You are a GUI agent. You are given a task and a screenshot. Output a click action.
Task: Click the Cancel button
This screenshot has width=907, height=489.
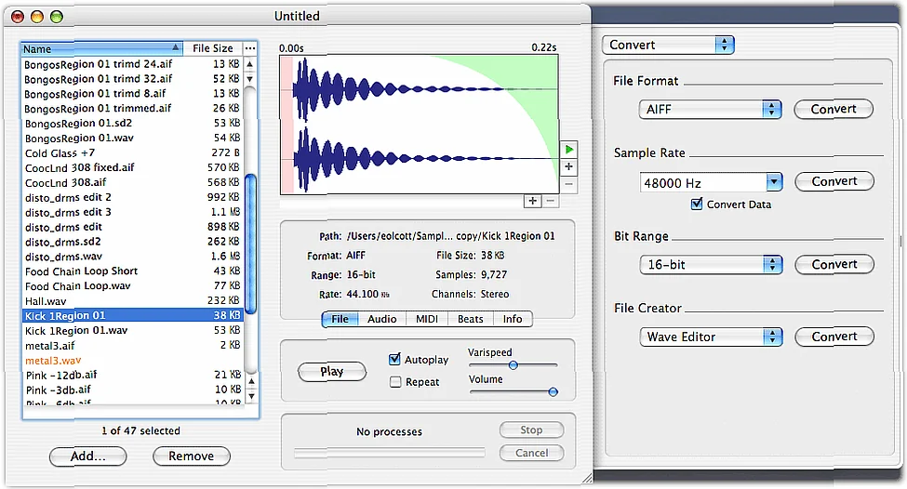point(531,453)
